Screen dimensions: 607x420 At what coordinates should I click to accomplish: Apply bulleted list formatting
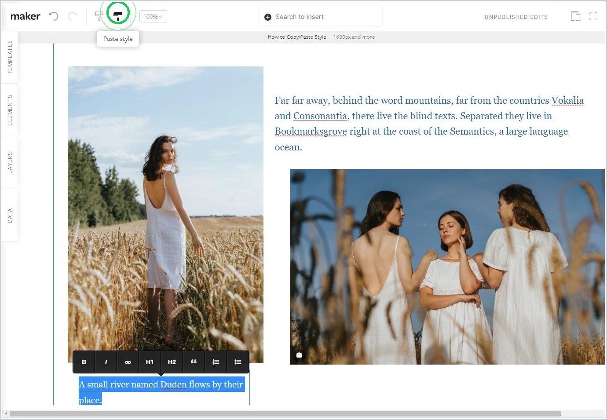(x=238, y=362)
